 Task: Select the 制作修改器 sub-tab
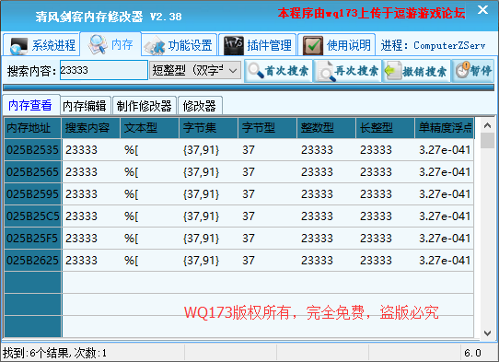[x=145, y=106]
